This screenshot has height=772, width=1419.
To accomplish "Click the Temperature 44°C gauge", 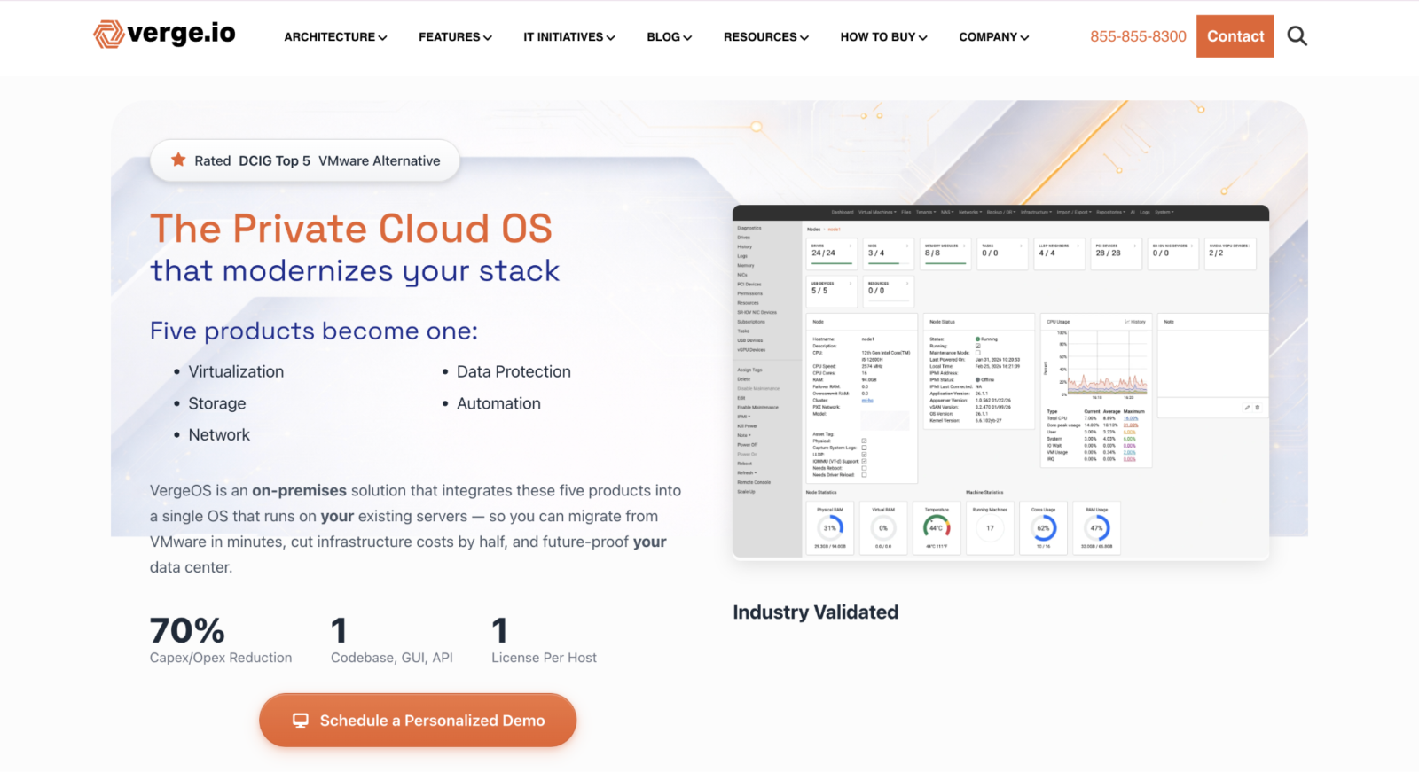I will pos(937,527).
